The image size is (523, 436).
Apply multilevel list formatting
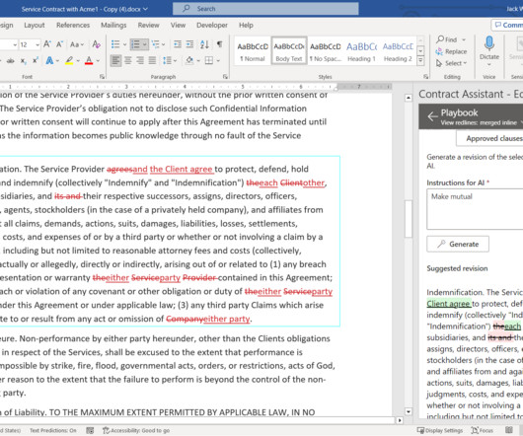coord(156,44)
